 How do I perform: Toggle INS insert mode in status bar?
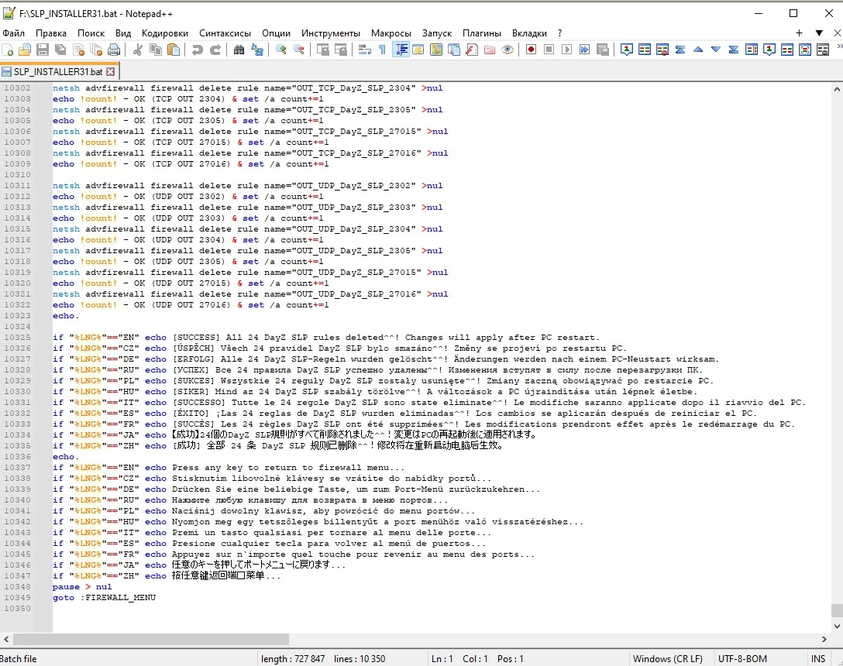point(817,658)
